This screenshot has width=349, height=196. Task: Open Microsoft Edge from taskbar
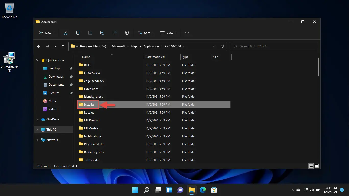point(203,190)
